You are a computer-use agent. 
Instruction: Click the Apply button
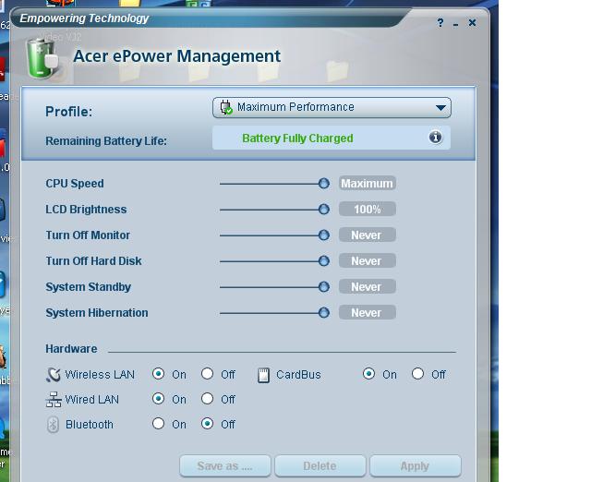pos(416,465)
